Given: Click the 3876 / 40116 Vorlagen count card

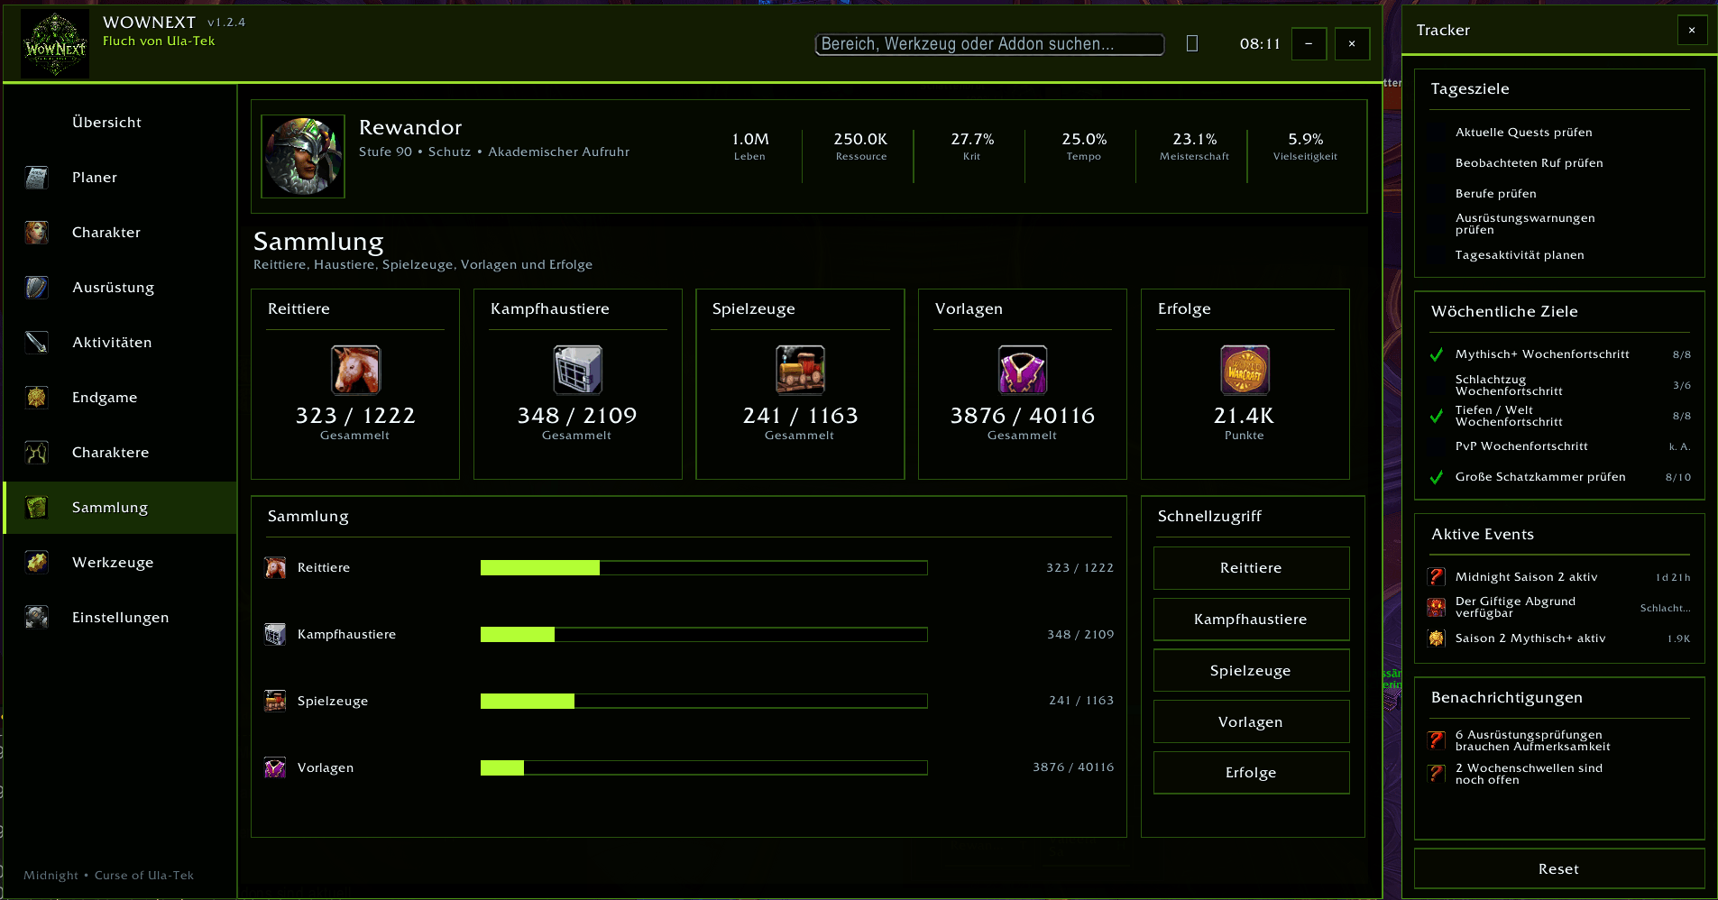Looking at the screenshot, I should tap(1023, 384).
